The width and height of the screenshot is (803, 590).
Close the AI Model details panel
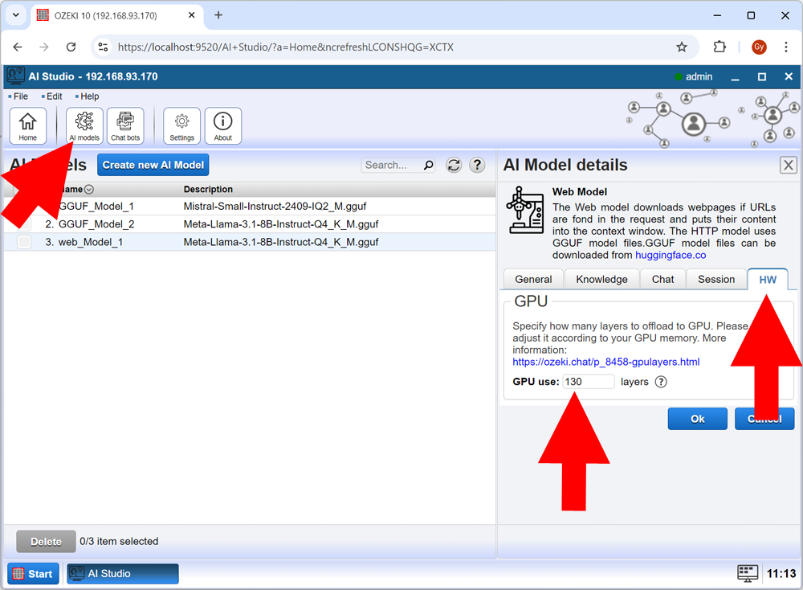[789, 165]
